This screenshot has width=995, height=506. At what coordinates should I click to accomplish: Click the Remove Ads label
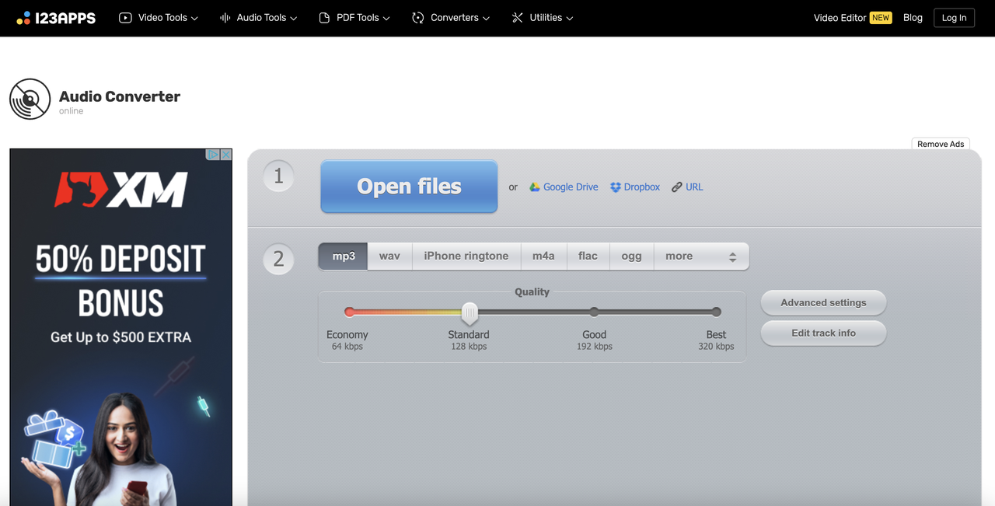tap(941, 144)
